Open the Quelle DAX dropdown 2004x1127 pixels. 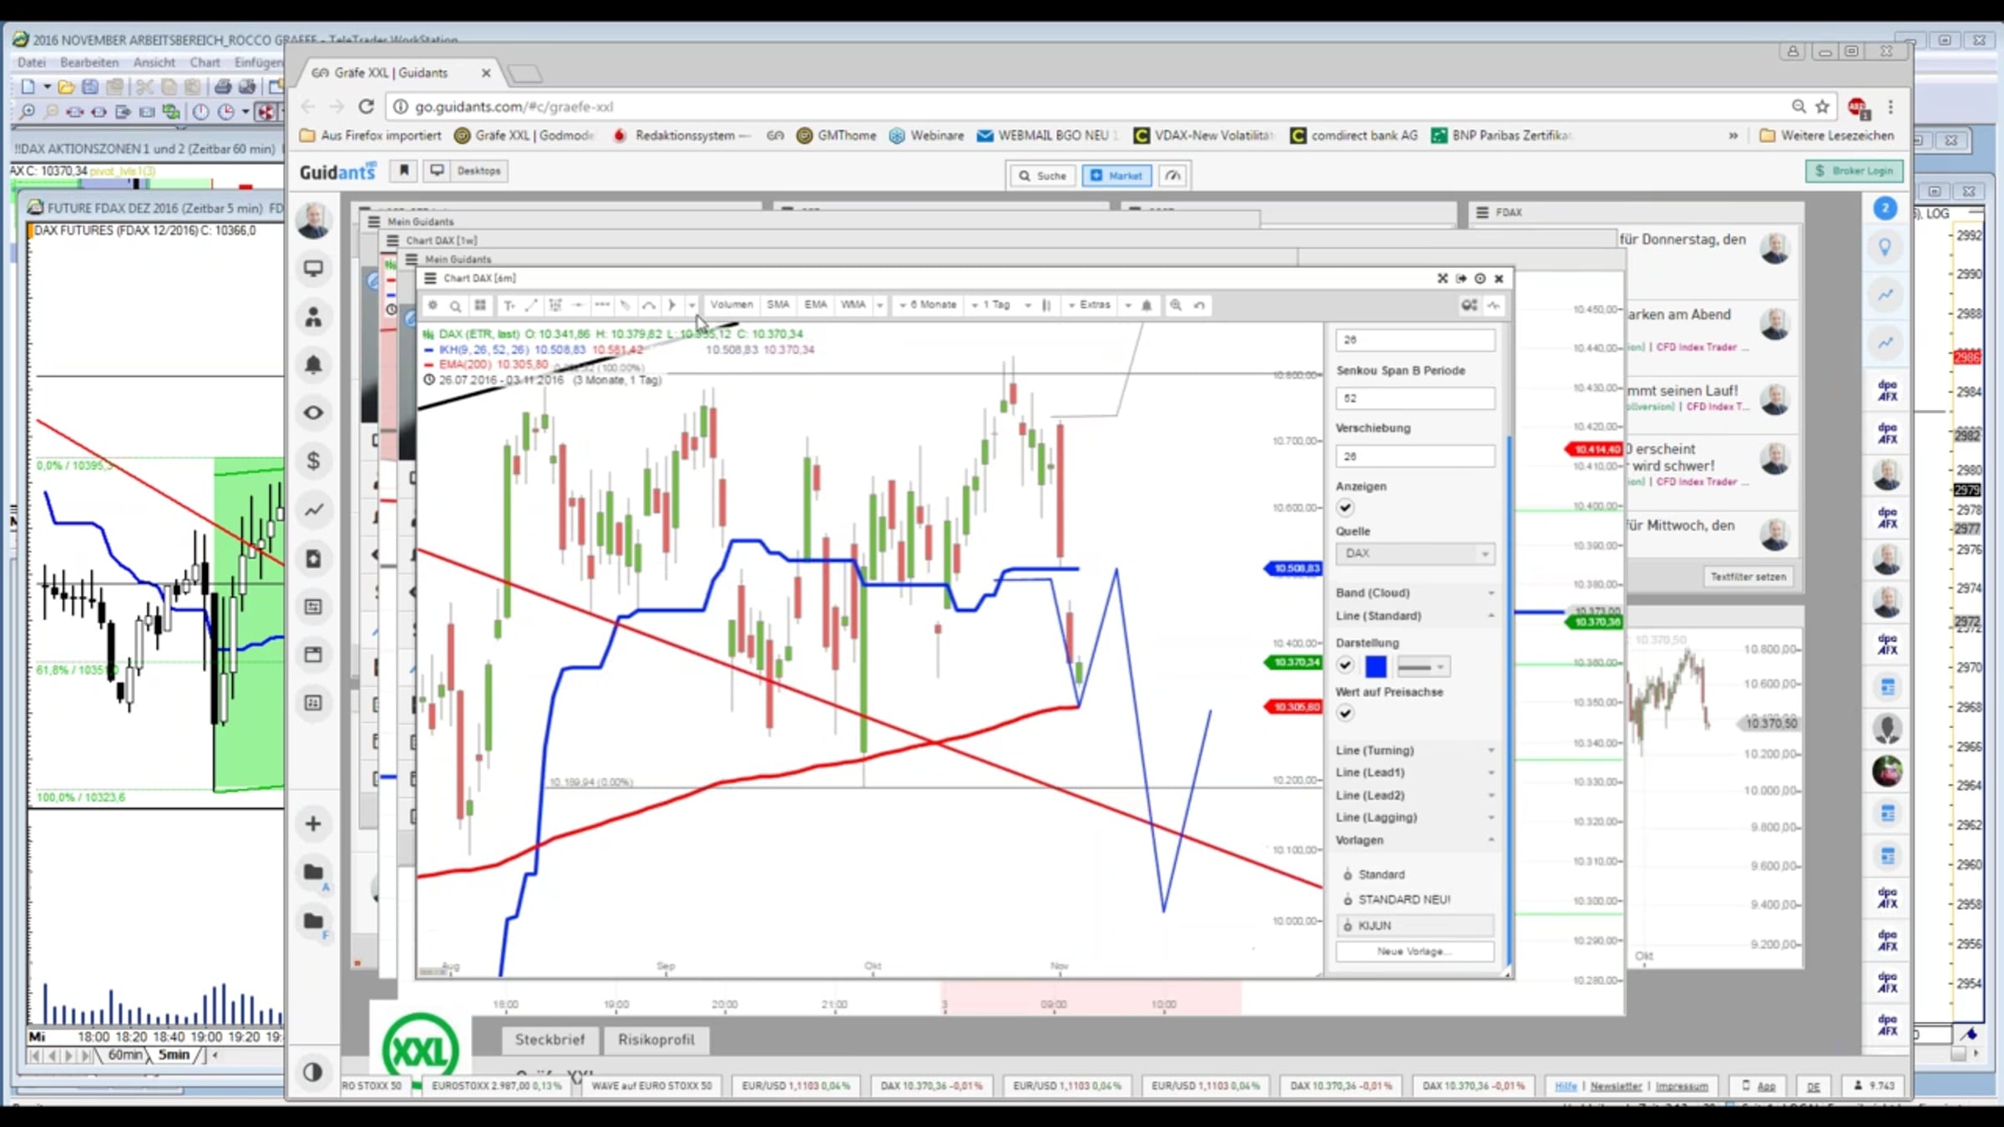[x=1414, y=553]
